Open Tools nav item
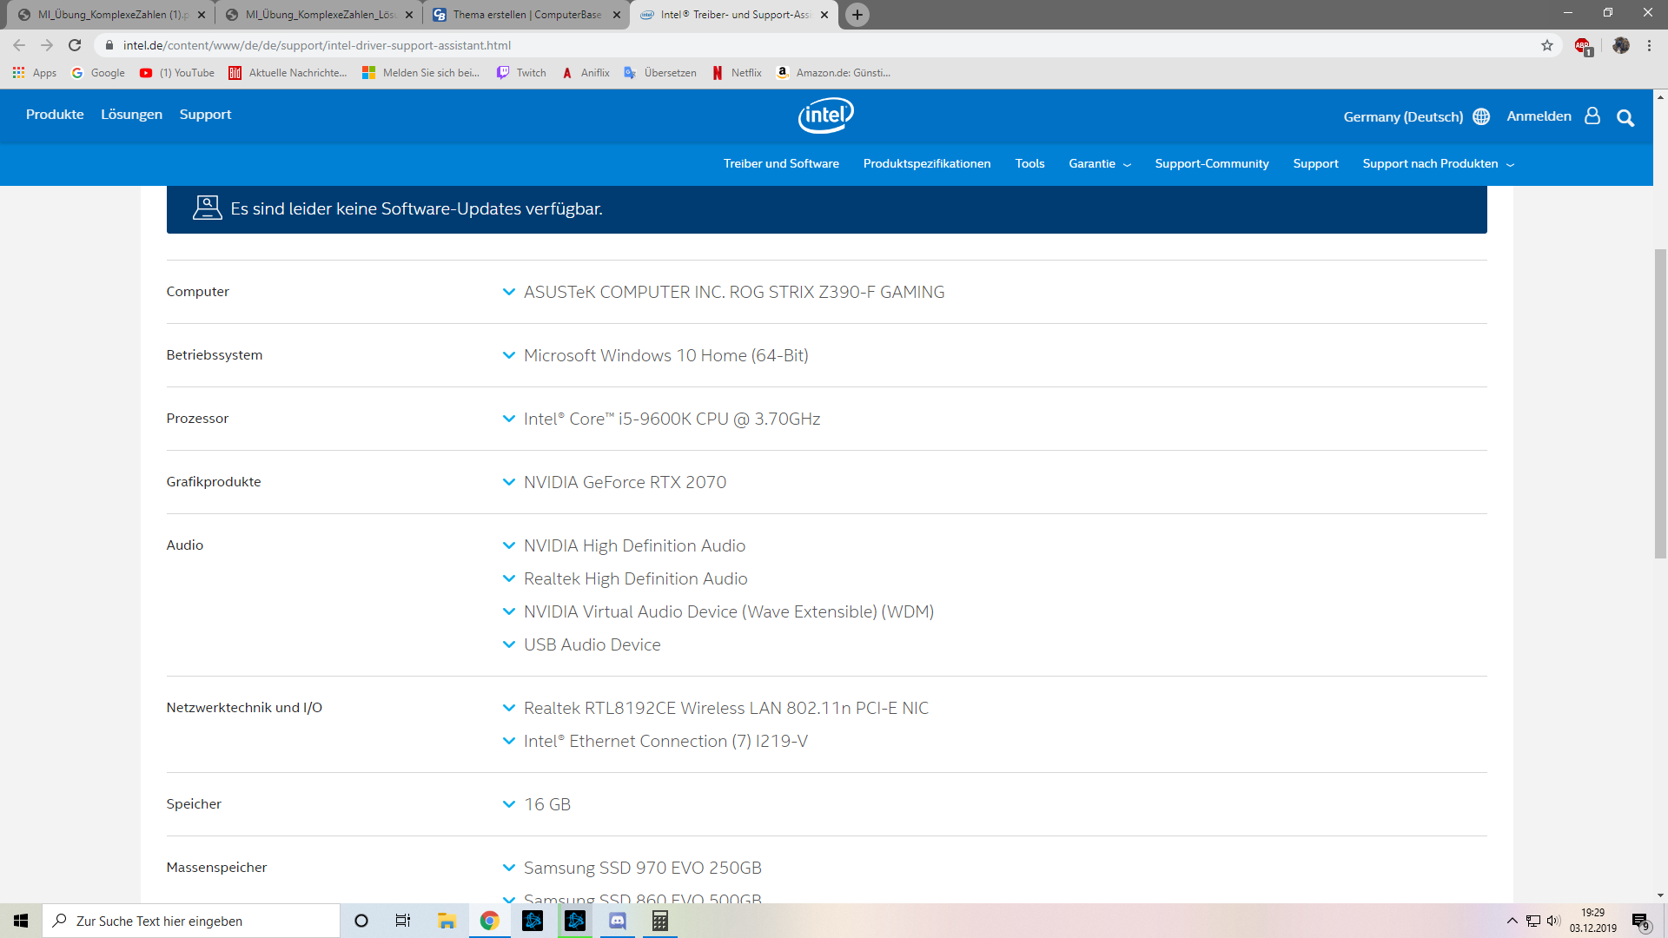This screenshot has height=938, width=1668. [1029, 163]
